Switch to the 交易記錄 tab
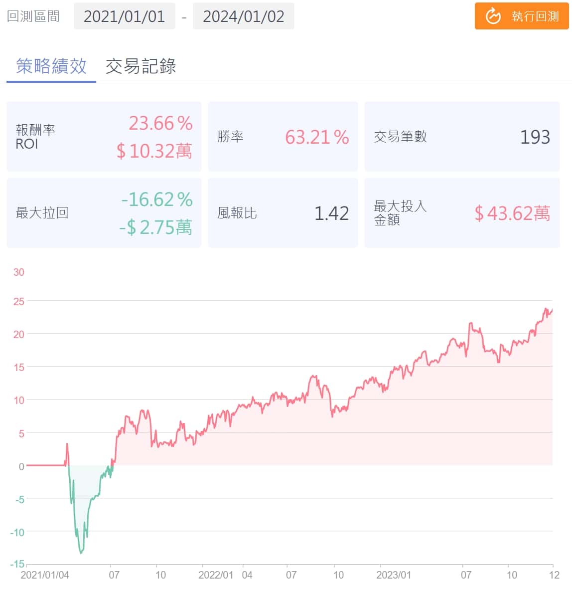The width and height of the screenshot is (572, 592). (141, 66)
